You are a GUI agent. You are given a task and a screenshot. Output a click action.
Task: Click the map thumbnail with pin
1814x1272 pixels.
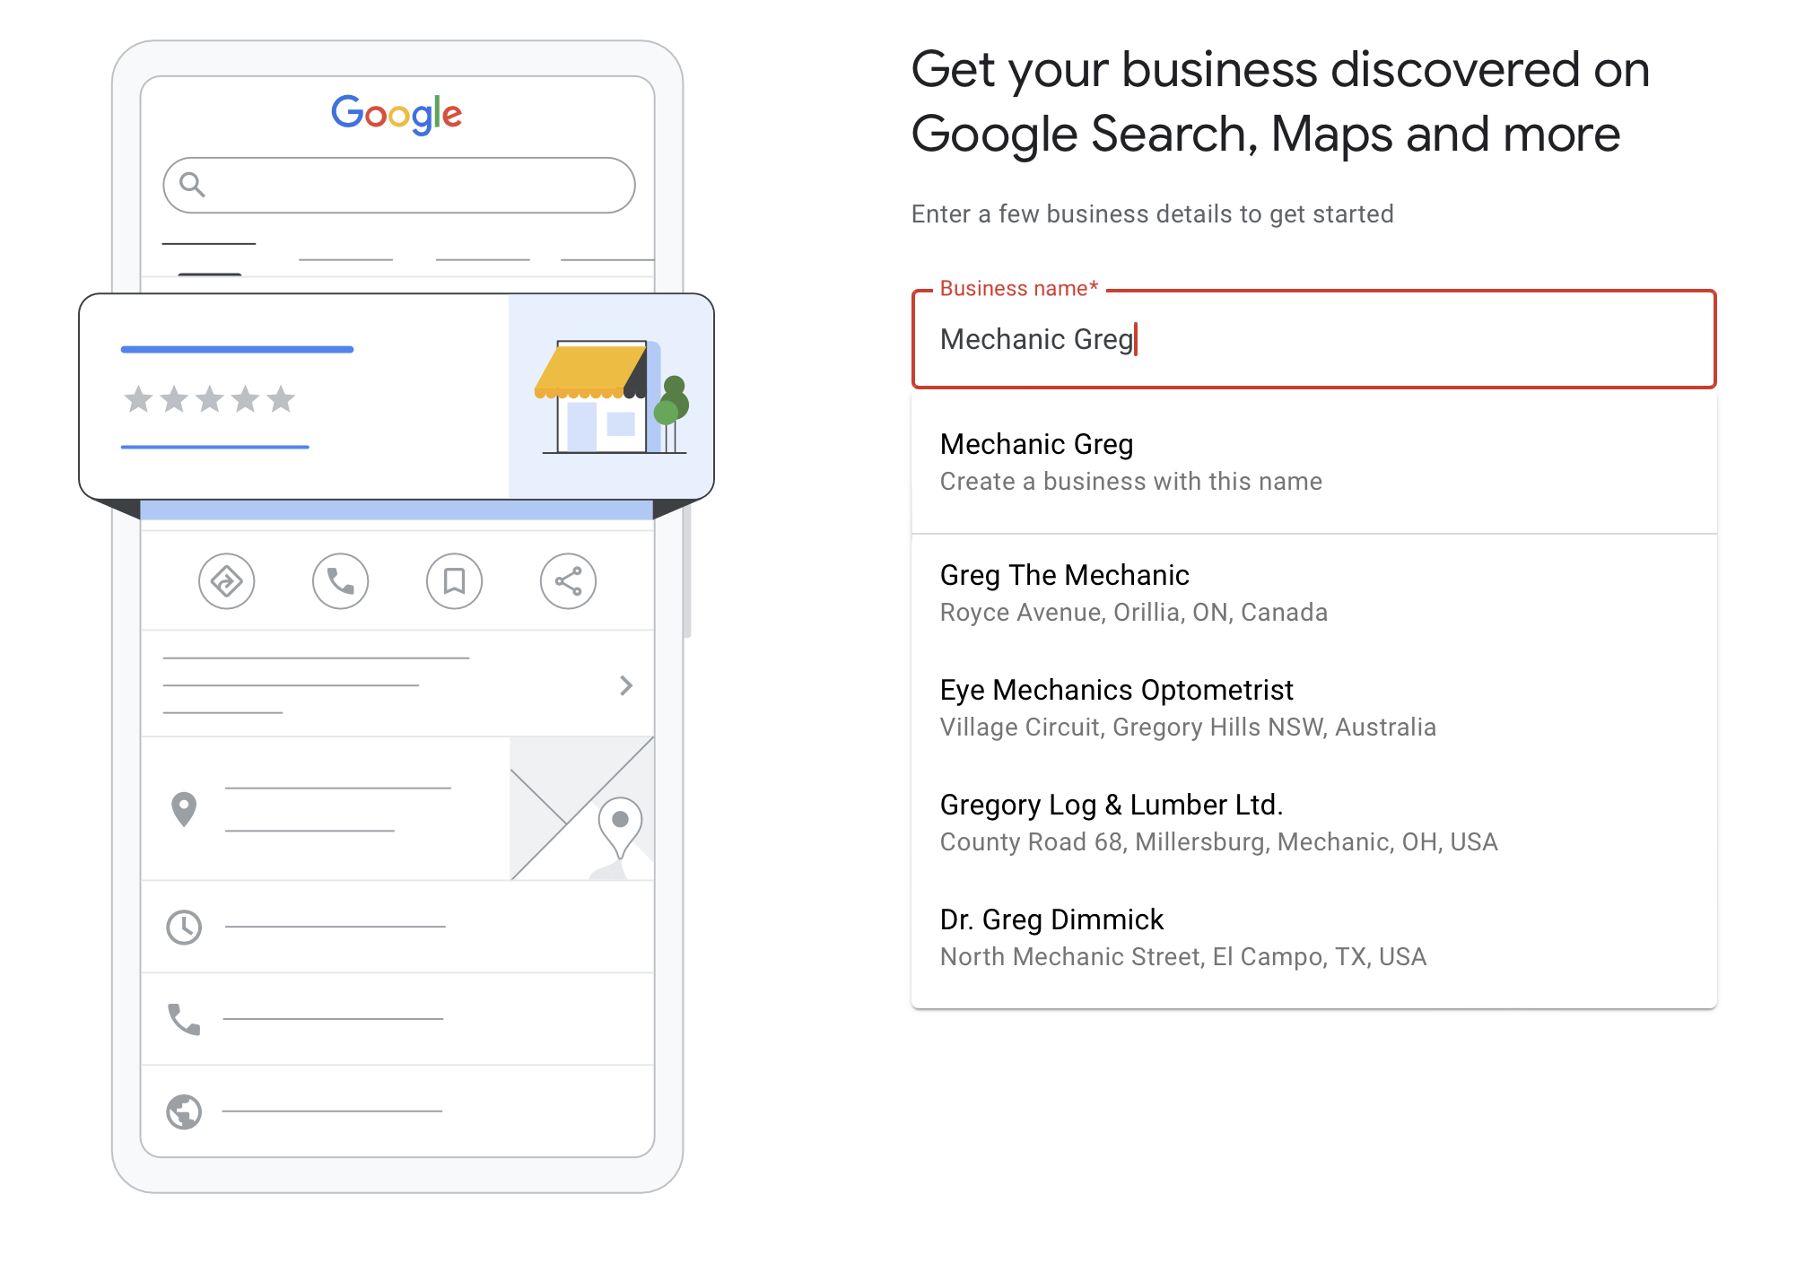click(581, 808)
